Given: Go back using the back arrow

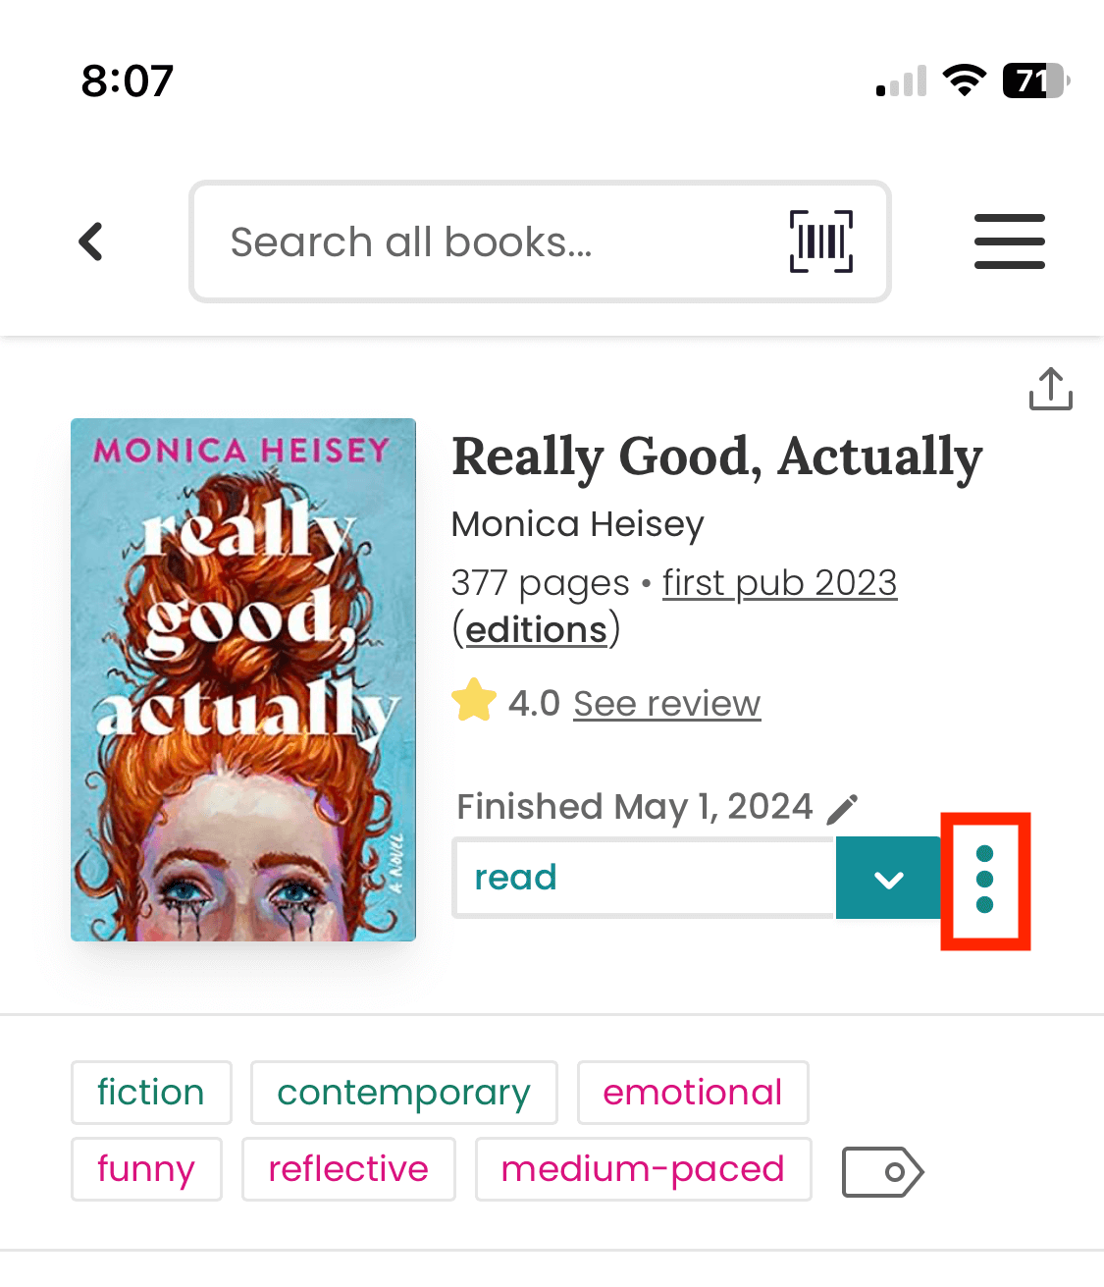Looking at the screenshot, I should 90,241.
